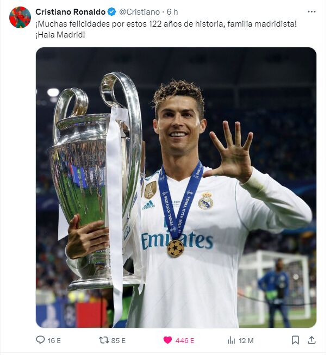
Task: Click the 446 E like count
Action: coord(185,340)
